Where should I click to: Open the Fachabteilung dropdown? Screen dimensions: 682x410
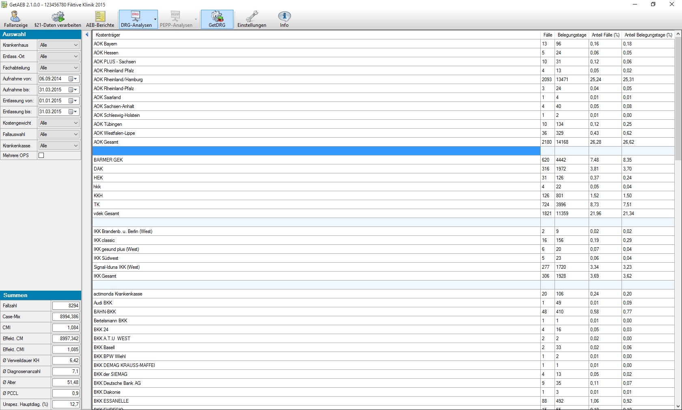[59, 68]
